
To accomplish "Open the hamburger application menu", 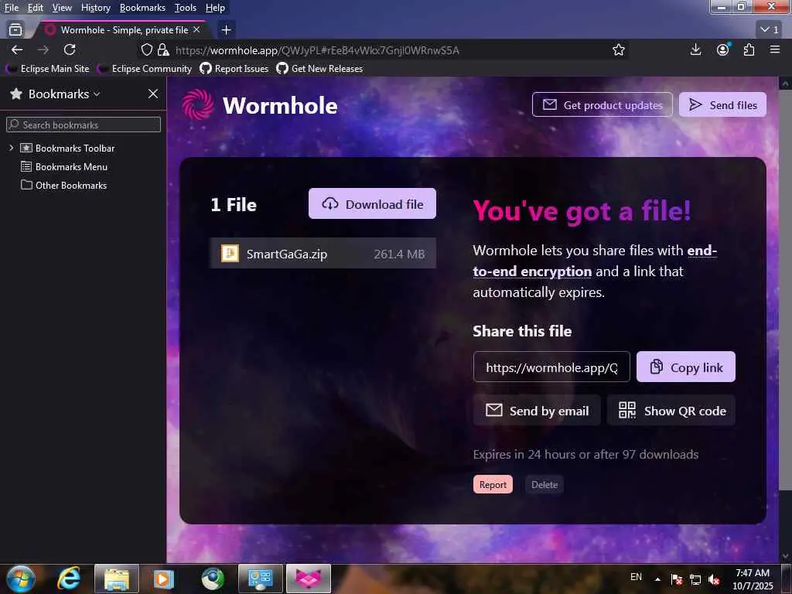I will coord(775,49).
